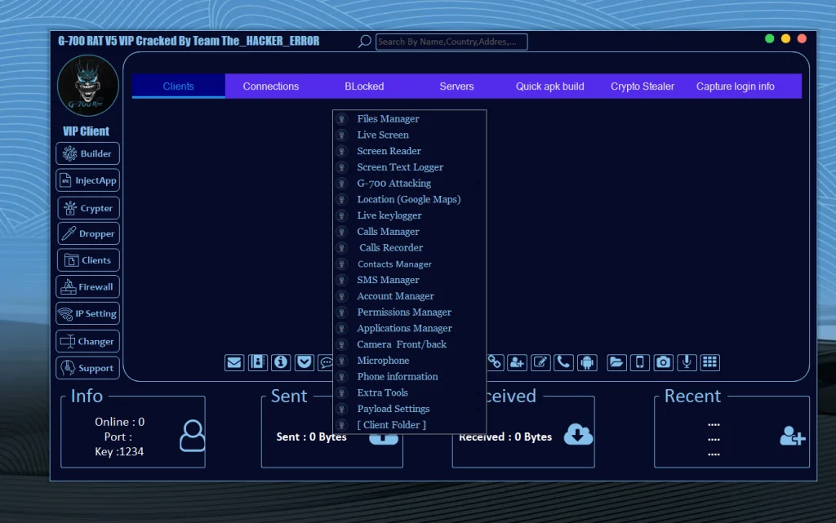836x523 pixels.
Task: Select the camera capture icon
Action: click(x=663, y=362)
